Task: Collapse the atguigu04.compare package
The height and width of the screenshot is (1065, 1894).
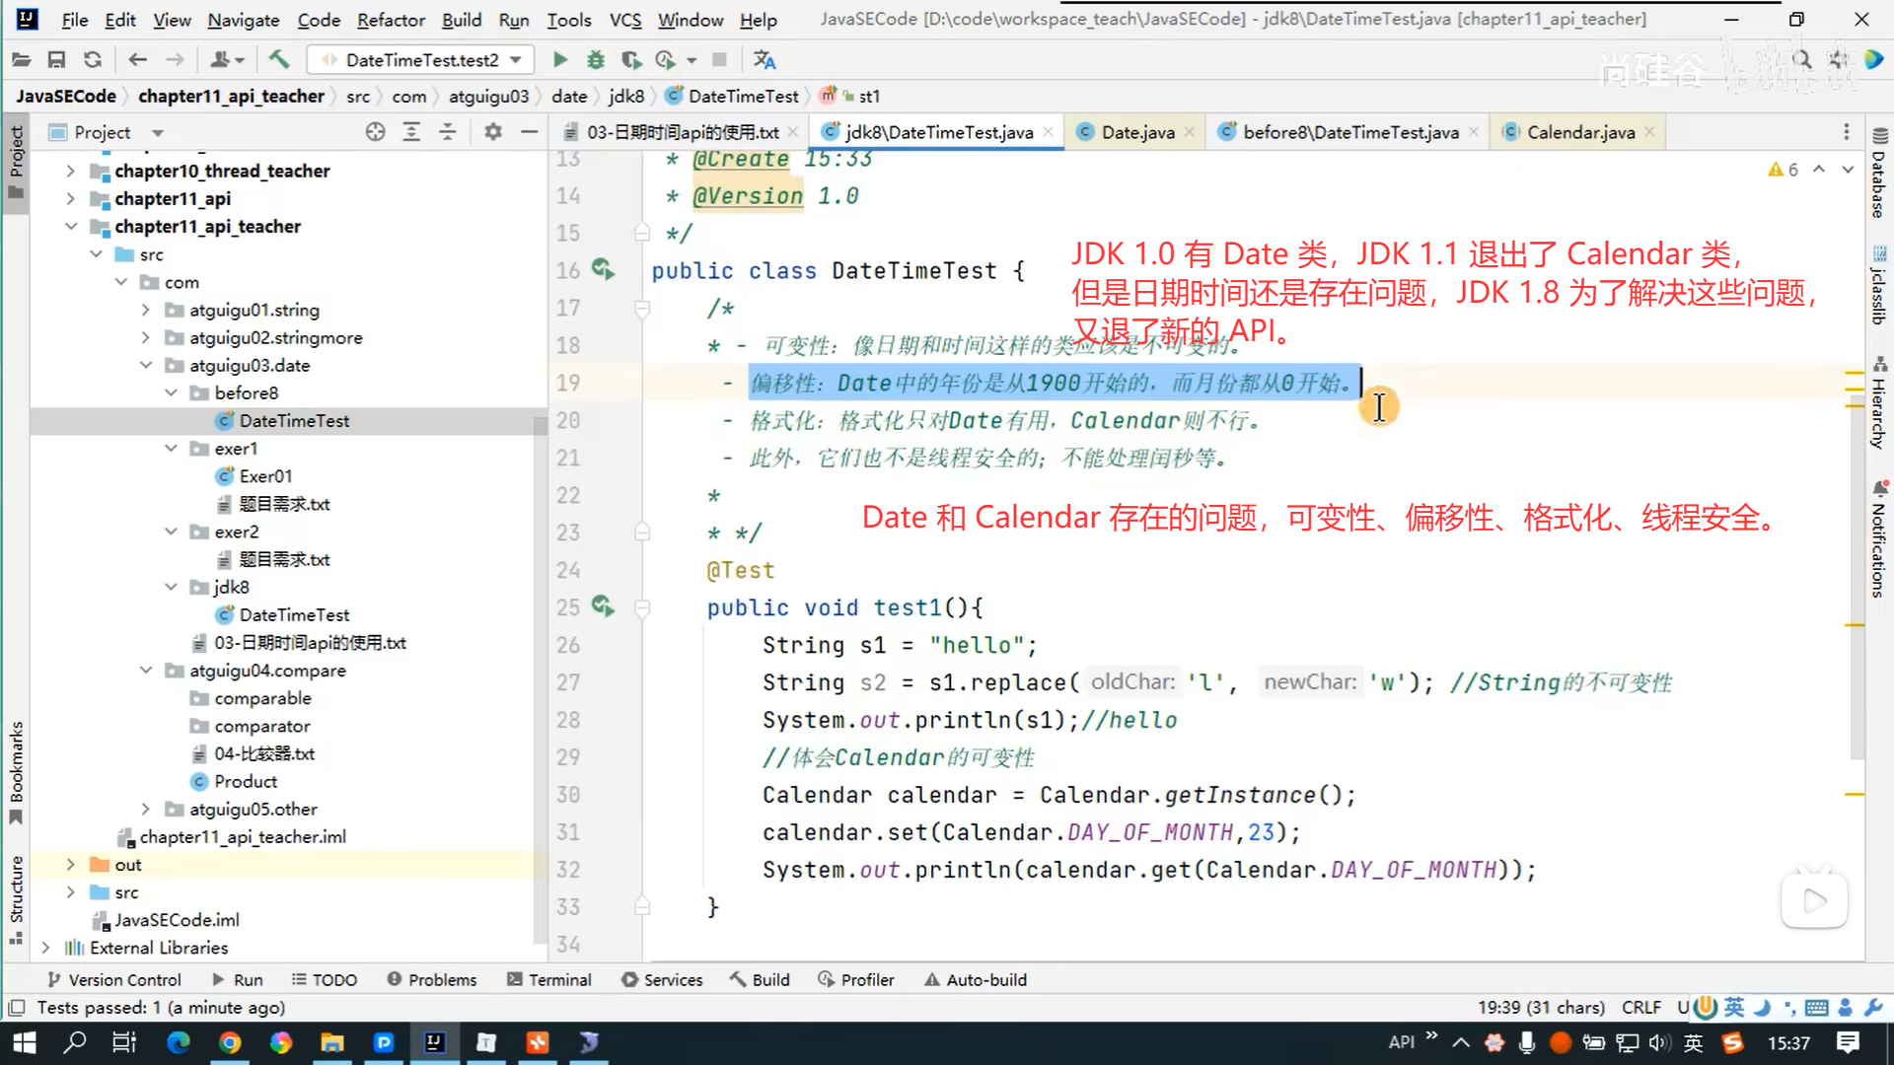Action: [x=146, y=671]
